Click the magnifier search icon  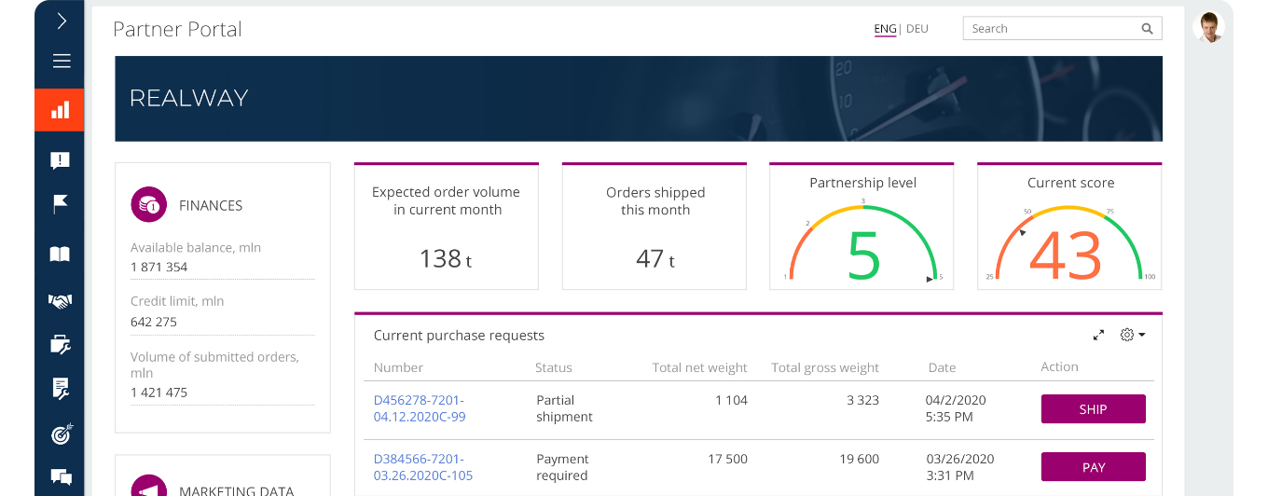tap(1147, 29)
